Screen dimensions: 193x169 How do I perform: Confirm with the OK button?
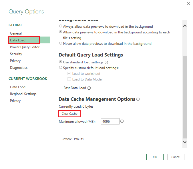tap(155, 157)
